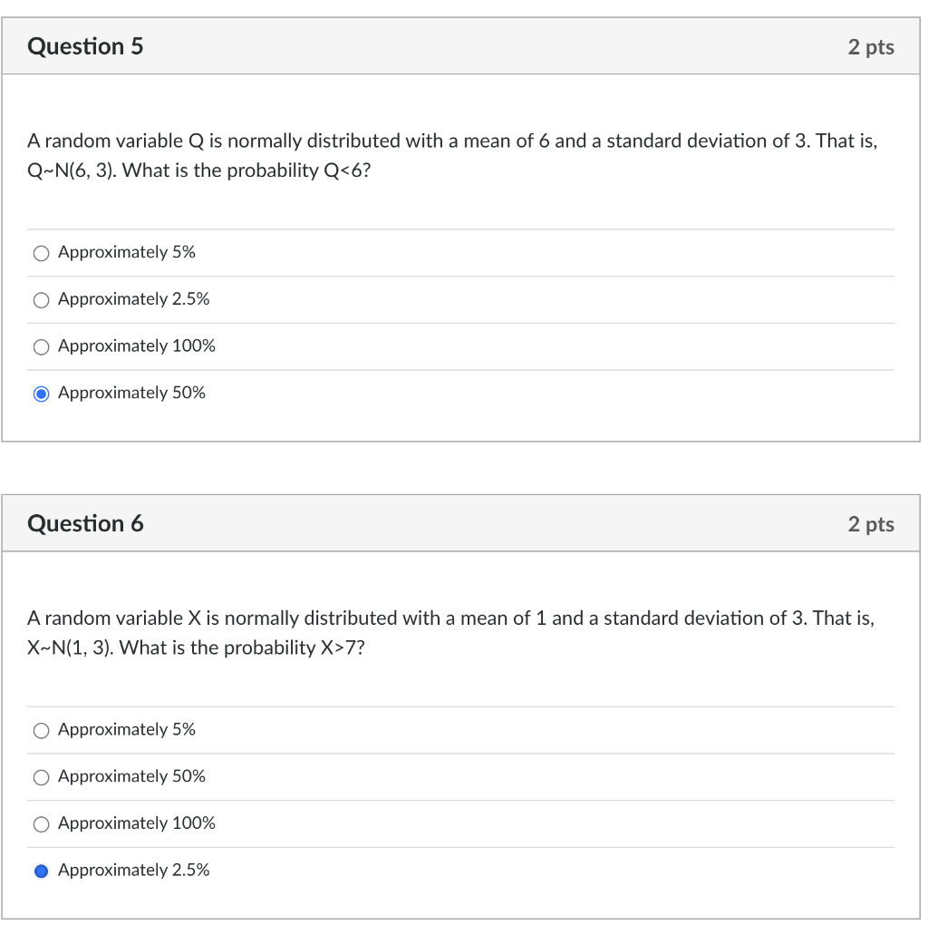Select 'Approximately 5%' for Question 6
The image size is (928, 925).
(x=41, y=729)
